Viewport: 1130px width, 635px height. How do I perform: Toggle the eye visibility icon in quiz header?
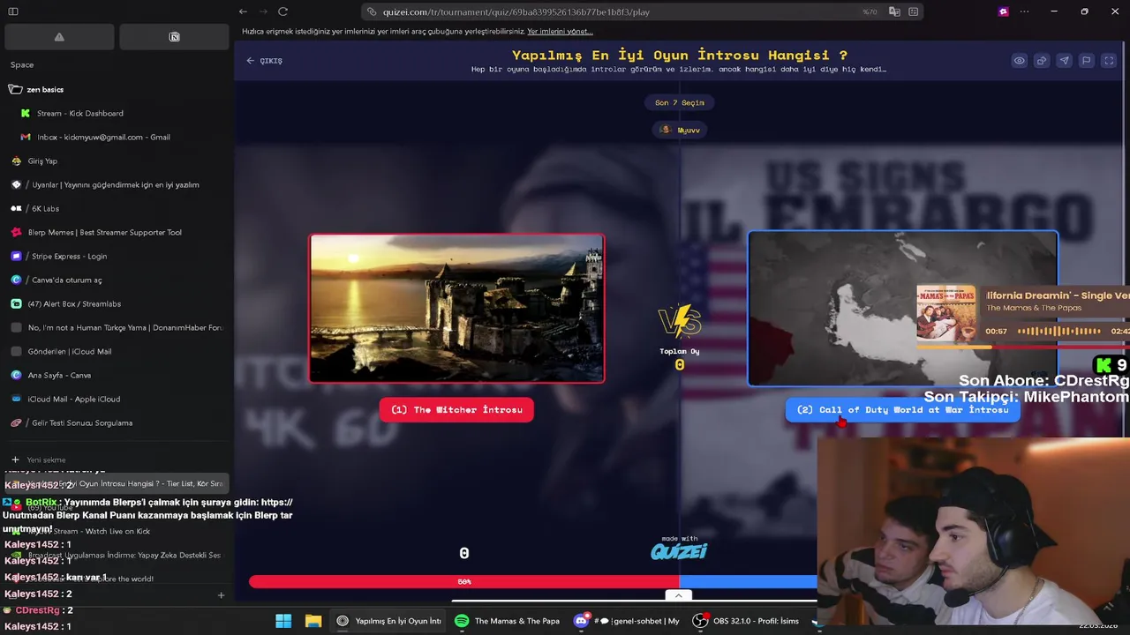coord(1019,61)
